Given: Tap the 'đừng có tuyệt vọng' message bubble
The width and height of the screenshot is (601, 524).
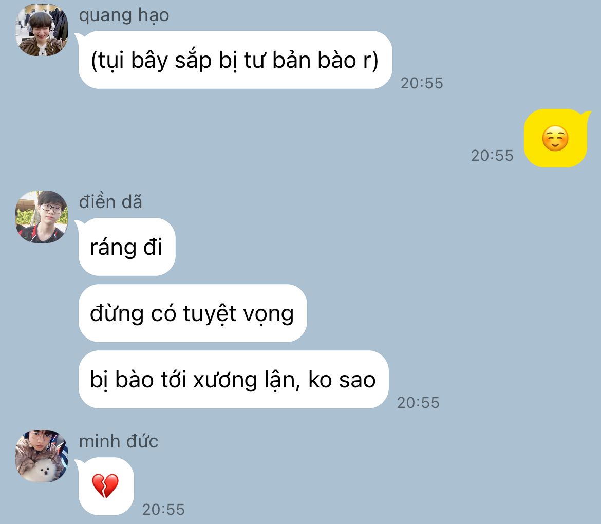Looking at the screenshot, I should 193,313.
